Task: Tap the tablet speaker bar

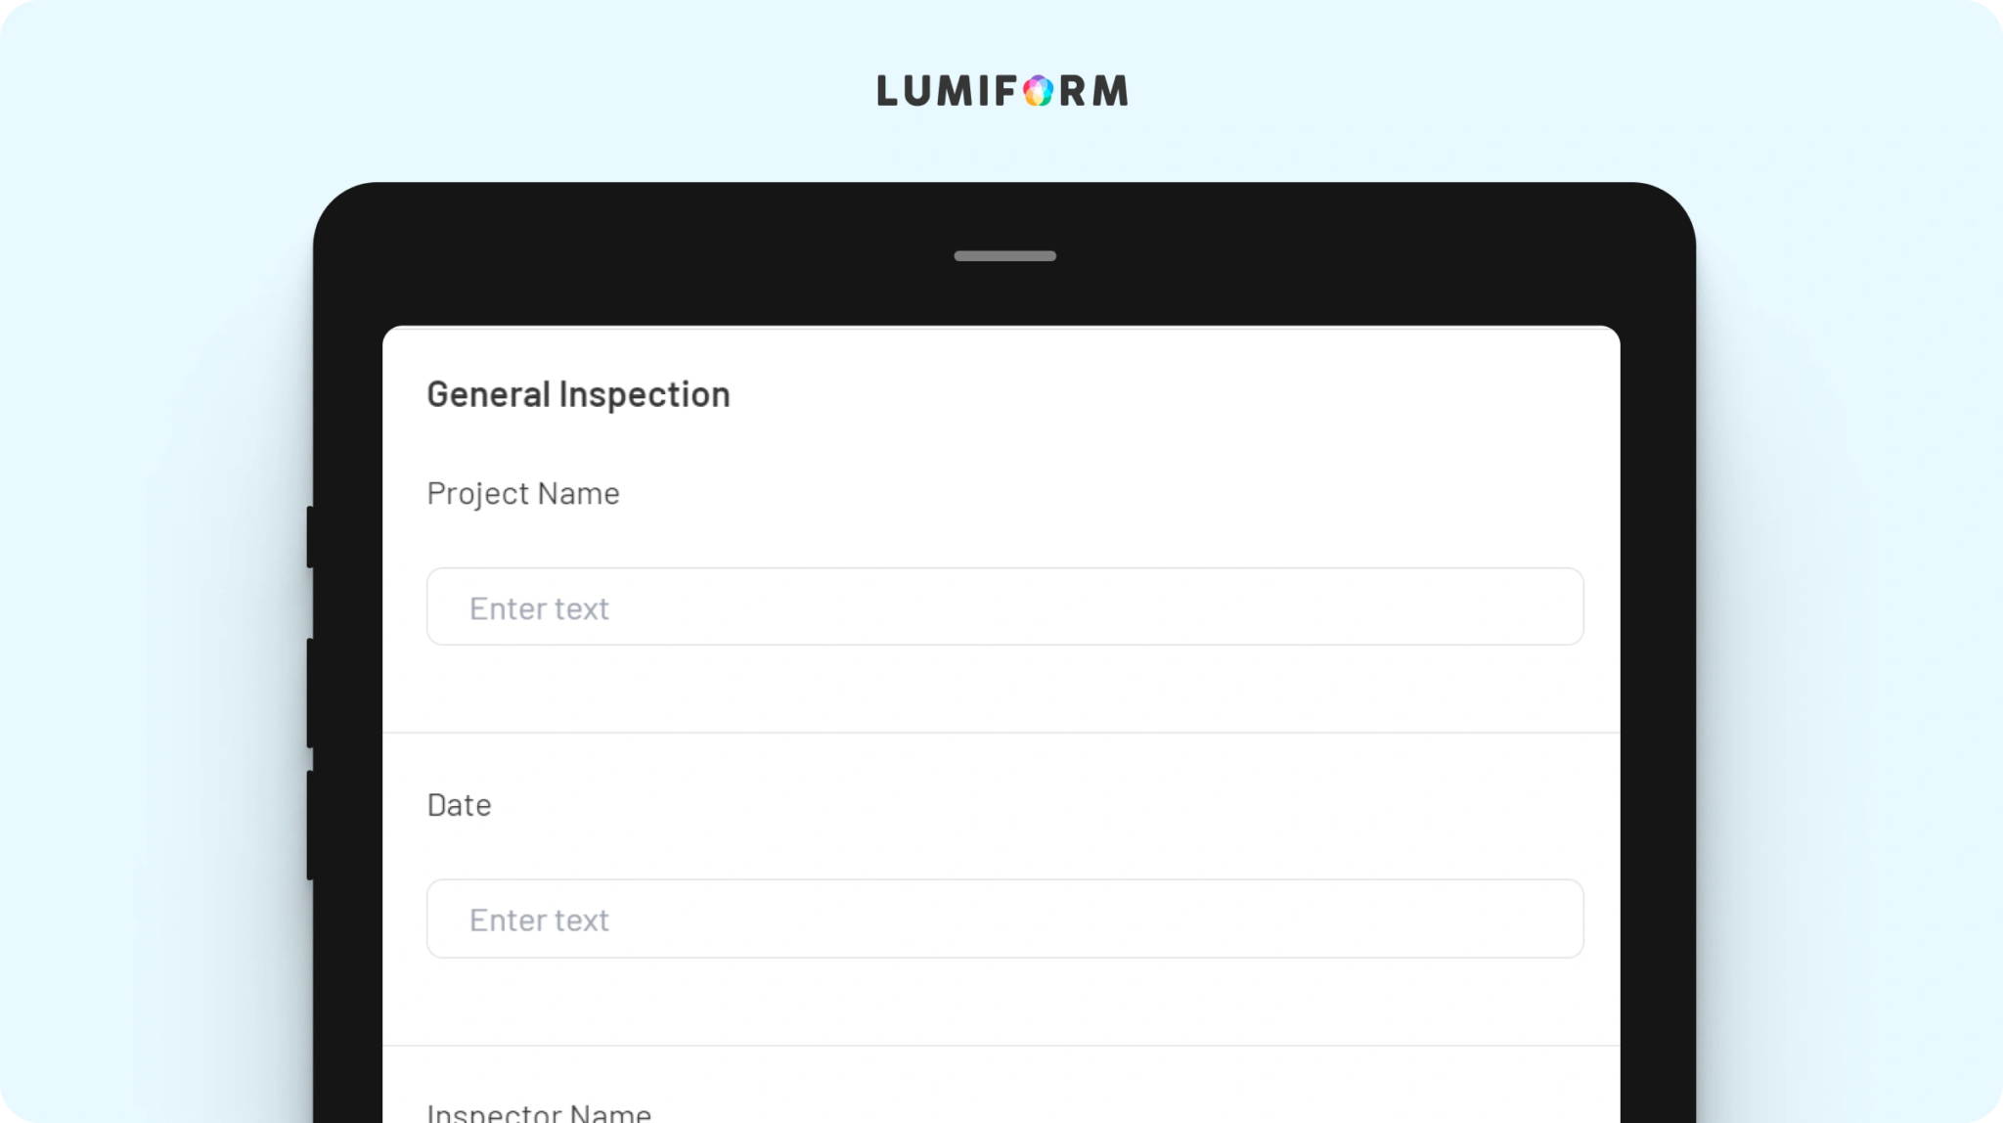Action: tap(1004, 256)
